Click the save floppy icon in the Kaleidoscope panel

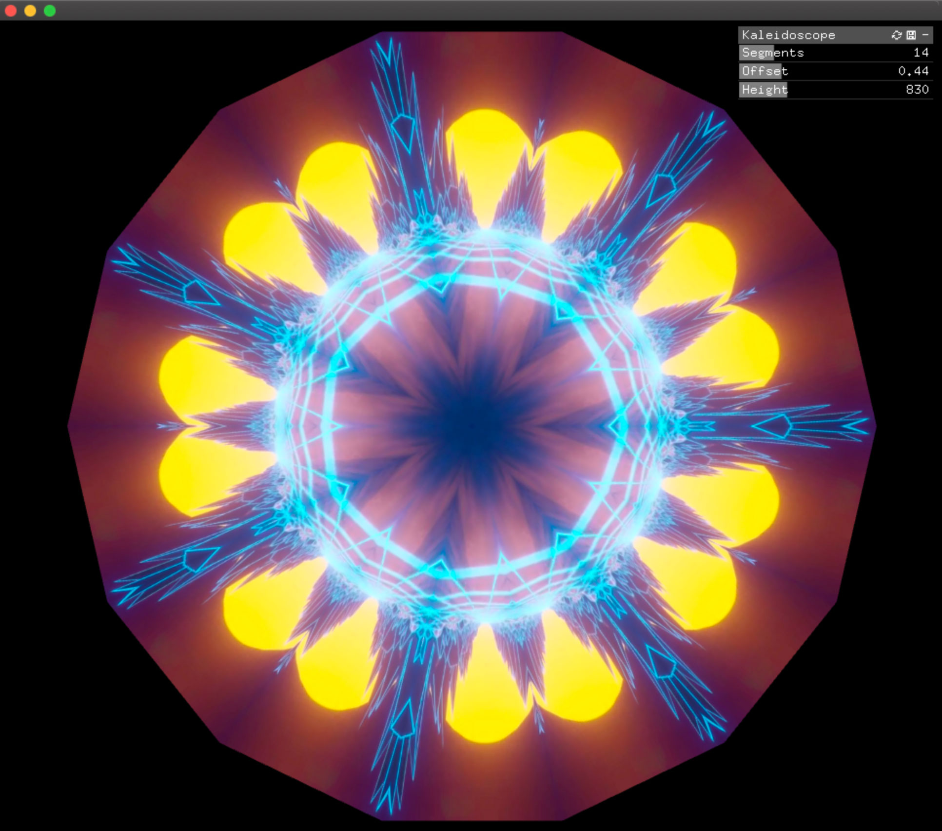[911, 35]
